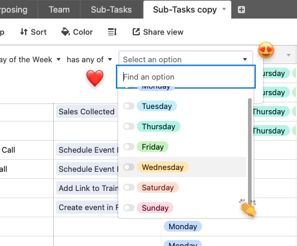Toggle the Tuesday option on

tap(128, 106)
